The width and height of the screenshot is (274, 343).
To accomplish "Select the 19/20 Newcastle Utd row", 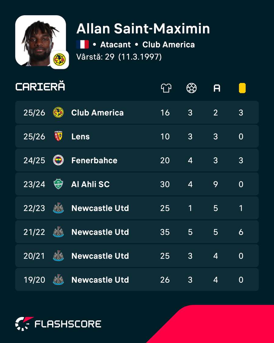I will 137,280.
